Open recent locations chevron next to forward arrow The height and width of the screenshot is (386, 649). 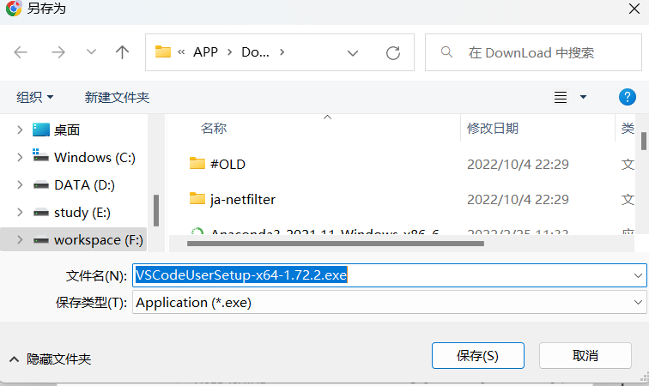91,52
